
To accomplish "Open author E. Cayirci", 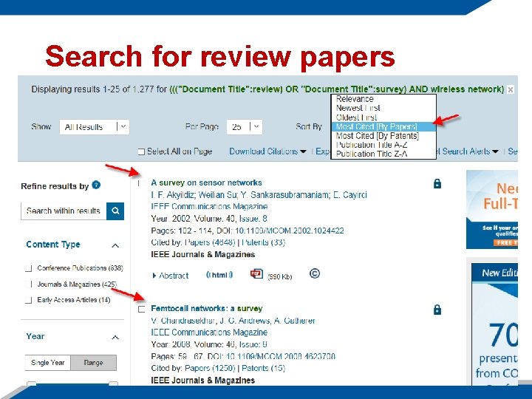I will 349,195.
